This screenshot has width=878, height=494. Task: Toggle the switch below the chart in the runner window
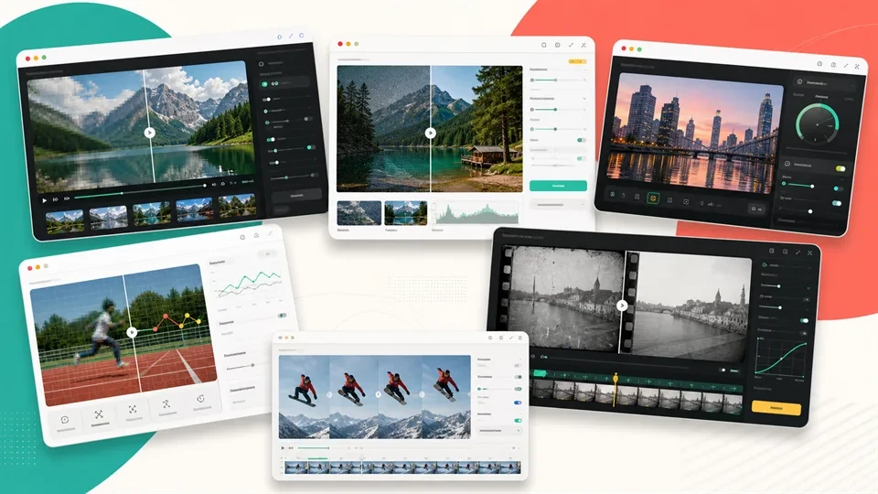click(283, 316)
